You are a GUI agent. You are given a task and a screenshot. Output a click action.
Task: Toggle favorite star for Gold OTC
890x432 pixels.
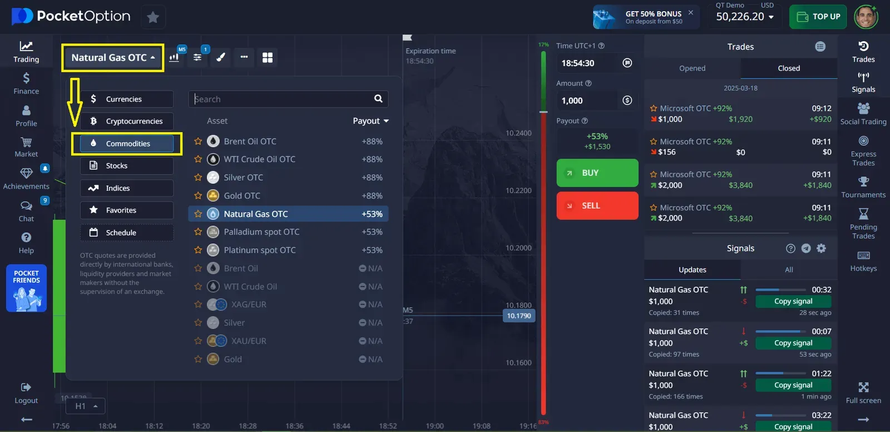point(198,196)
